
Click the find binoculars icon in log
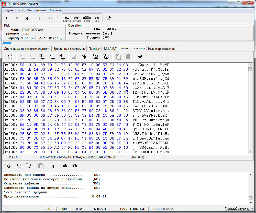pos(65,166)
